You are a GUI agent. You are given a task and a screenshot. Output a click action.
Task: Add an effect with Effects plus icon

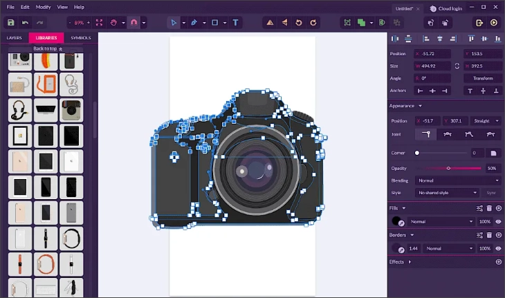[499, 262]
